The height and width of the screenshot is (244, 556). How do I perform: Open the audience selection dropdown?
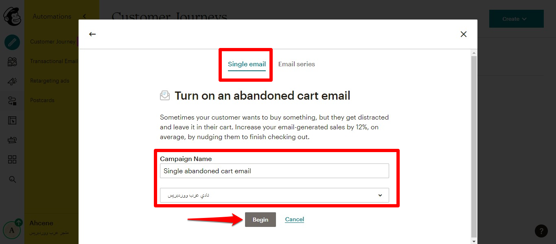pyautogui.click(x=274, y=195)
